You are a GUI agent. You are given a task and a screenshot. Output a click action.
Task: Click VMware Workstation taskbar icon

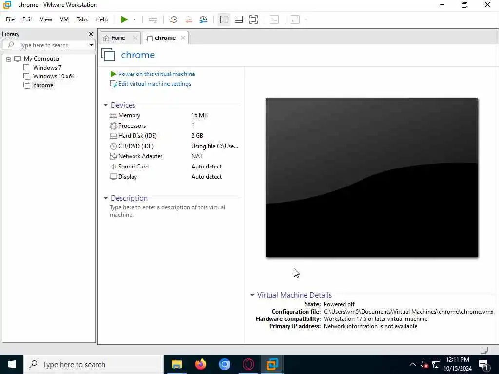(272, 364)
